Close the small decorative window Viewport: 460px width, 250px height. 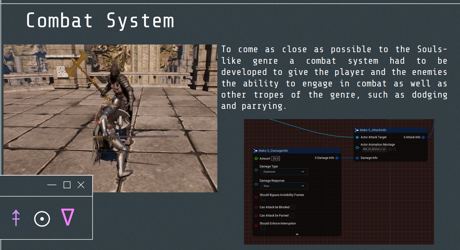pyautogui.click(x=81, y=185)
